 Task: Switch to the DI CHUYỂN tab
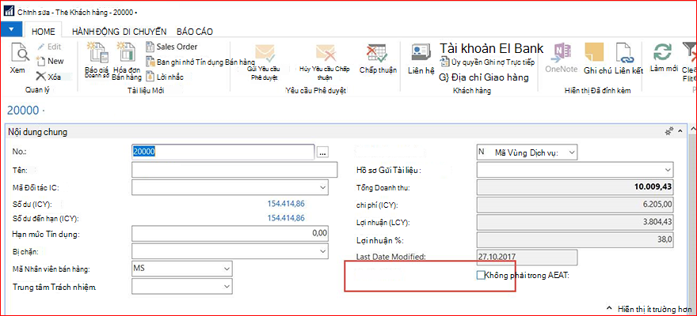(x=144, y=32)
